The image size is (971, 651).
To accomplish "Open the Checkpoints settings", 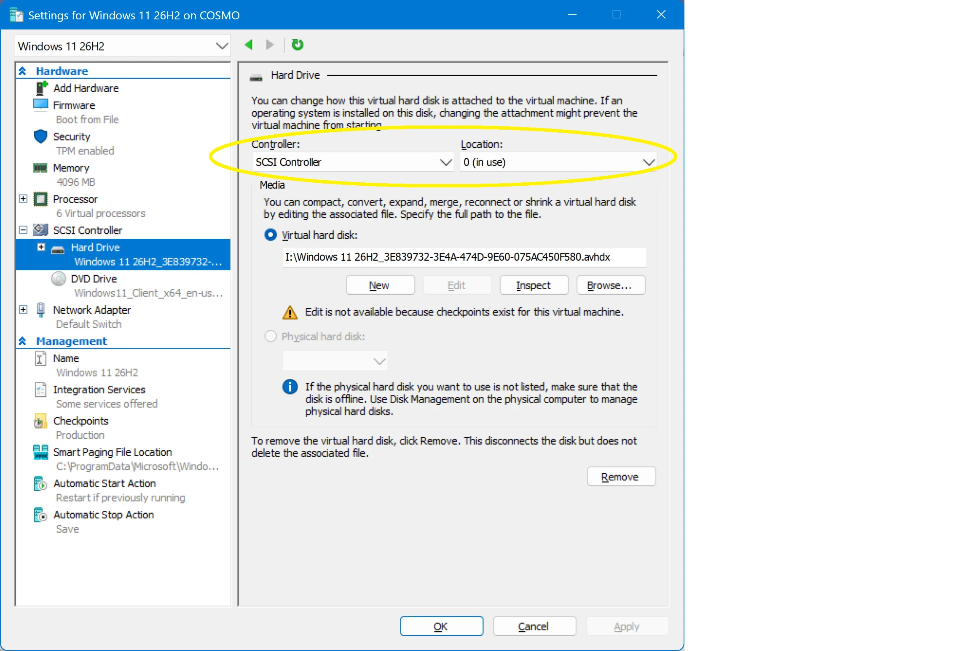I will click(x=80, y=421).
